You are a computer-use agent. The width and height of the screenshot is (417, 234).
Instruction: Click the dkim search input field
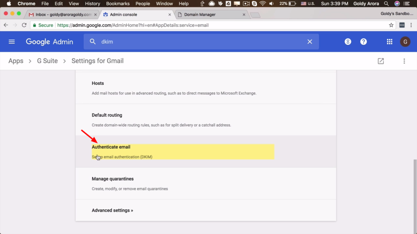point(202,42)
